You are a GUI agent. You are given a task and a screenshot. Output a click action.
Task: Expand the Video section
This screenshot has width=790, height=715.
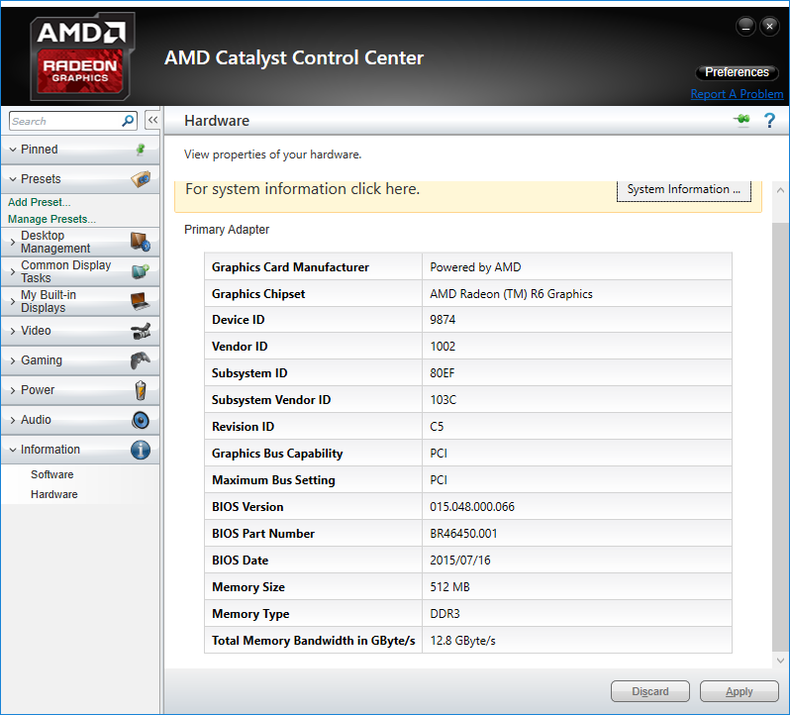click(x=13, y=331)
